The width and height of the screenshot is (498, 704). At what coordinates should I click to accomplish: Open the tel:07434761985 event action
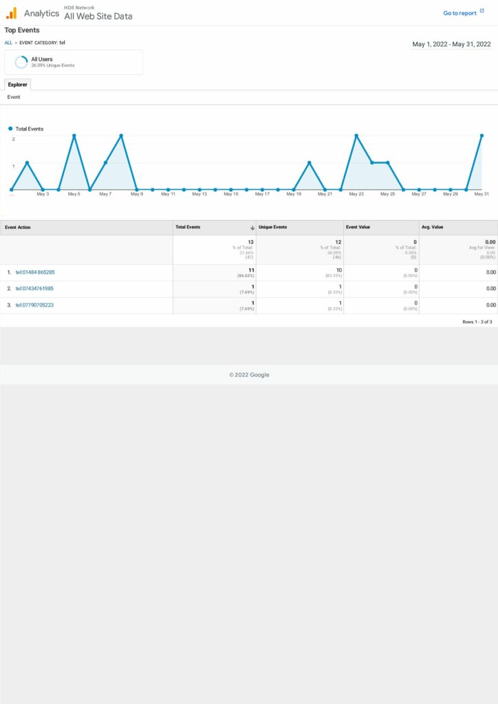tap(34, 289)
